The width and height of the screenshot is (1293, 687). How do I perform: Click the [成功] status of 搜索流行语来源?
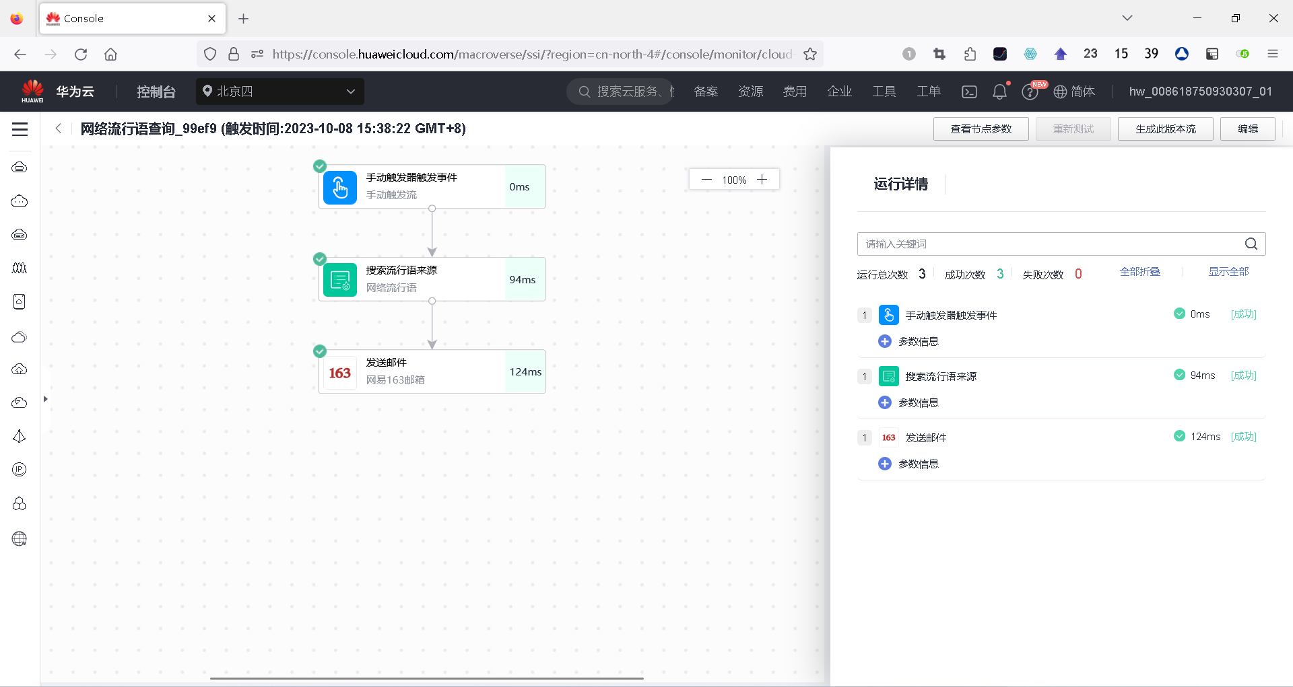point(1243,375)
